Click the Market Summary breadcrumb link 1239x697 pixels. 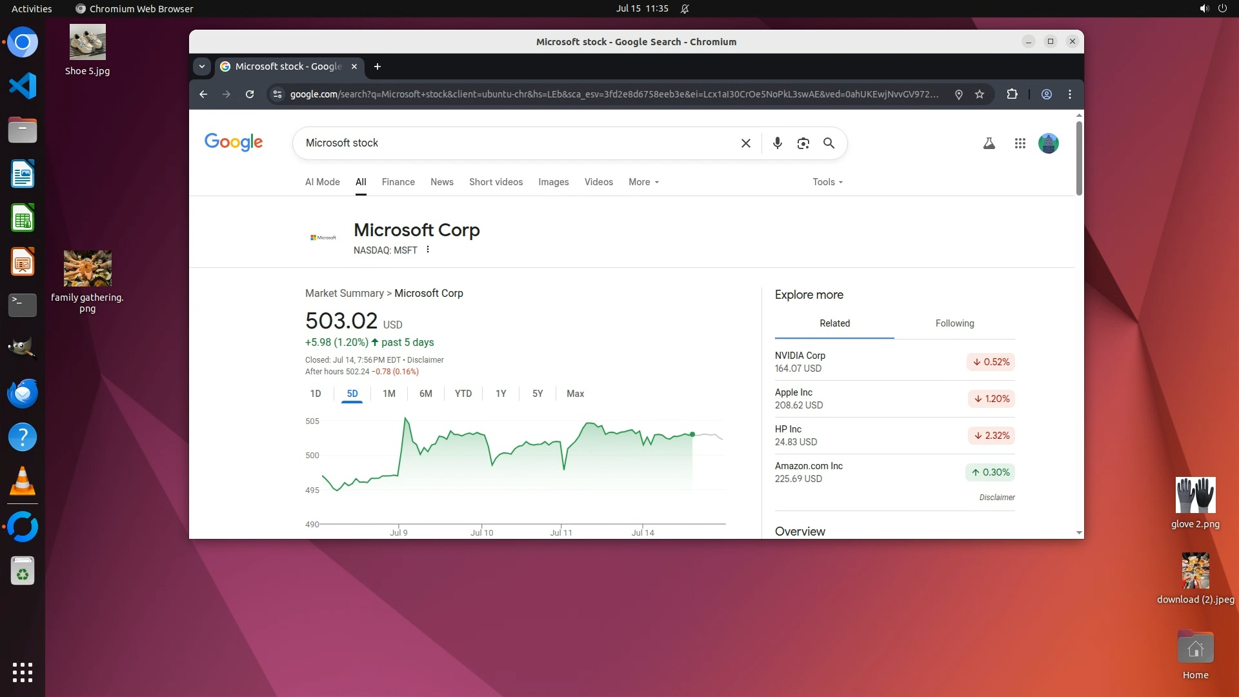click(344, 293)
